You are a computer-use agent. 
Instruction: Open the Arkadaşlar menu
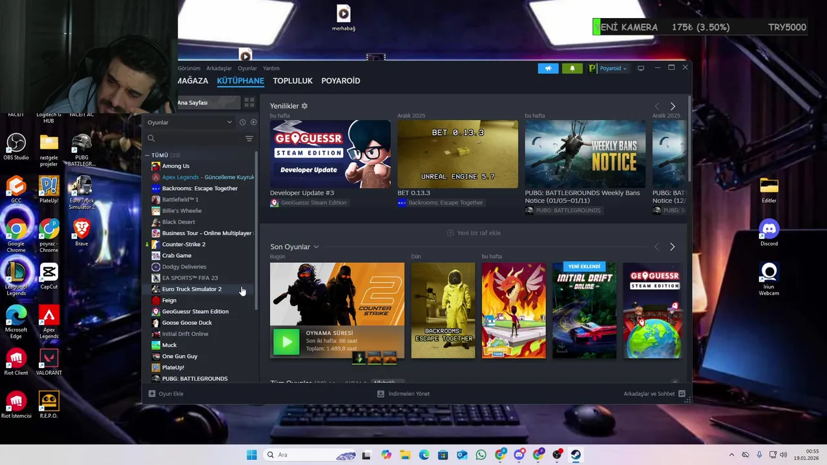(219, 68)
